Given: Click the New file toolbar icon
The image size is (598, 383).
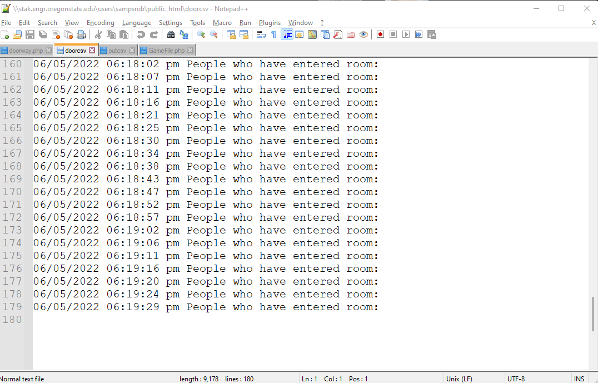Looking at the screenshot, I should click(5, 34).
